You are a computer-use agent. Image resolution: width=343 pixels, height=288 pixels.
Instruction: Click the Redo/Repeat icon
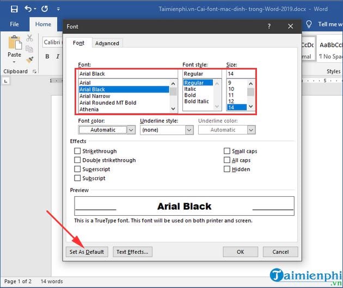tap(45, 9)
